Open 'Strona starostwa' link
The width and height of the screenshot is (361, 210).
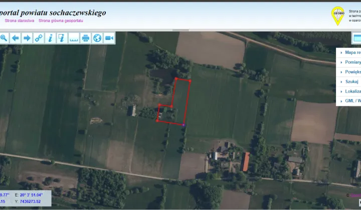(20, 20)
